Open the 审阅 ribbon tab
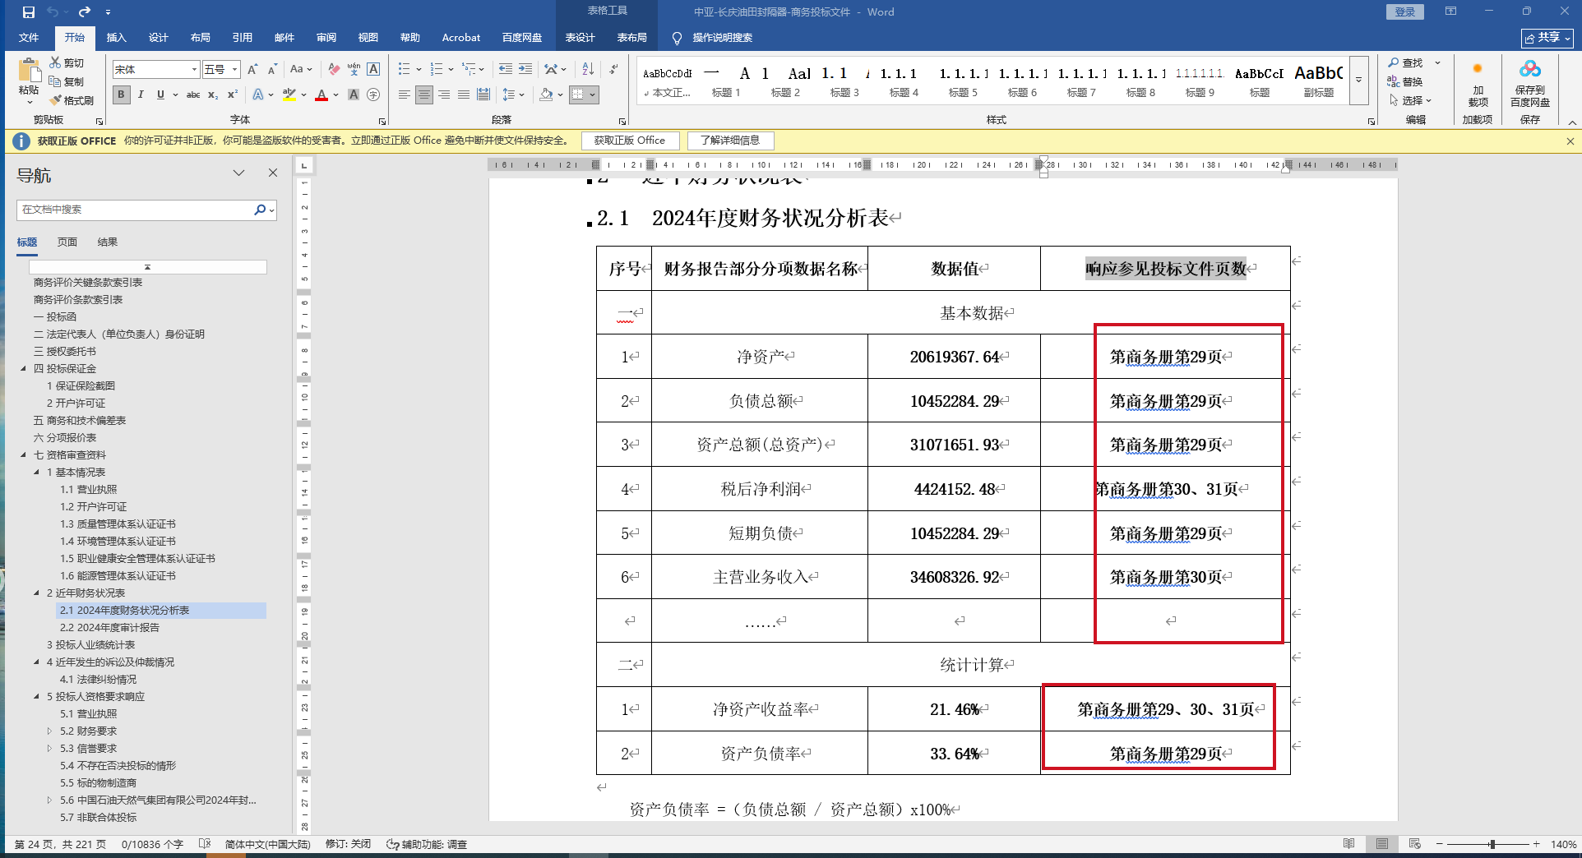Screen dimensions: 1582x858 [x=326, y=37]
